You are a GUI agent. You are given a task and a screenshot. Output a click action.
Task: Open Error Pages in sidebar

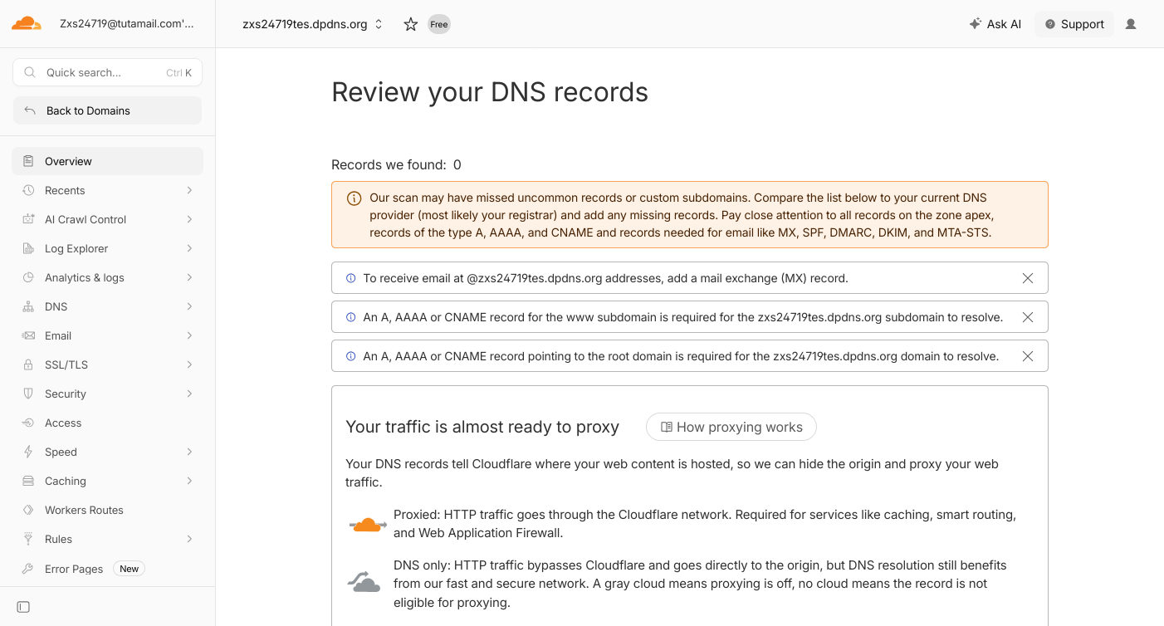point(107,569)
